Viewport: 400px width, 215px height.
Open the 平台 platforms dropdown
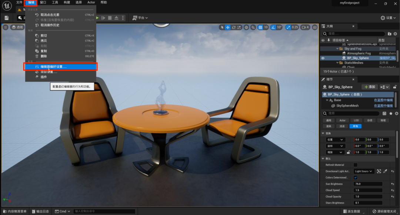(140, 18)
